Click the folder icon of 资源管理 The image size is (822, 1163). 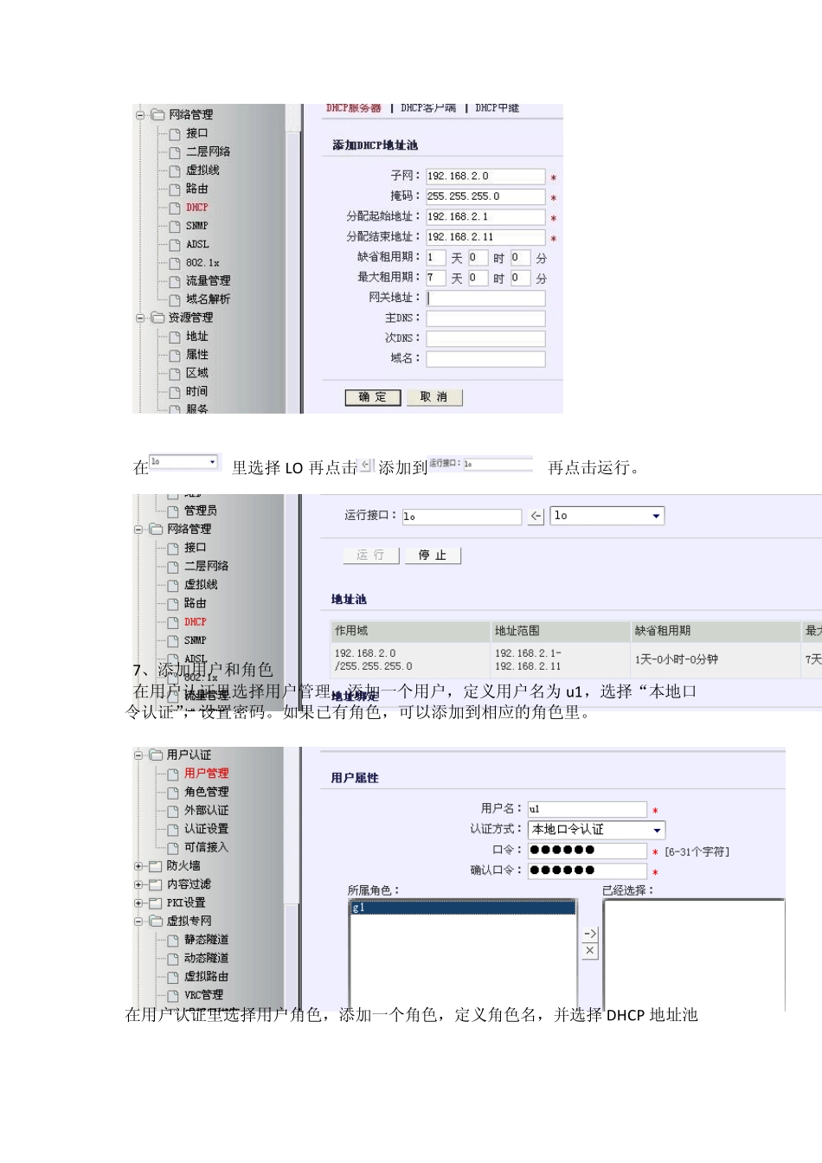[x=157, y=318]
